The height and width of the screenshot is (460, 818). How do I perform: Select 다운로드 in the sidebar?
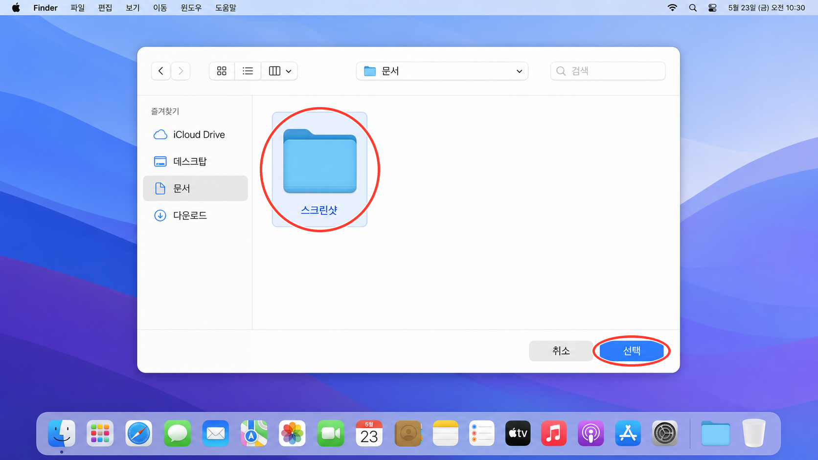click(x=195, y=215)
